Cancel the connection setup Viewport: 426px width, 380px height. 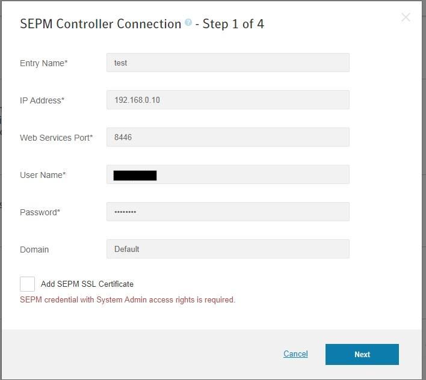pyautogui.click(x=295, y=354)
